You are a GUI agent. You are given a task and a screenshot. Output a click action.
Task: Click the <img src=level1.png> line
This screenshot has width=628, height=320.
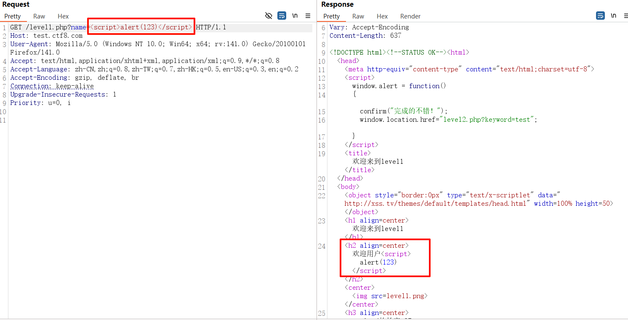pos(390,296)
